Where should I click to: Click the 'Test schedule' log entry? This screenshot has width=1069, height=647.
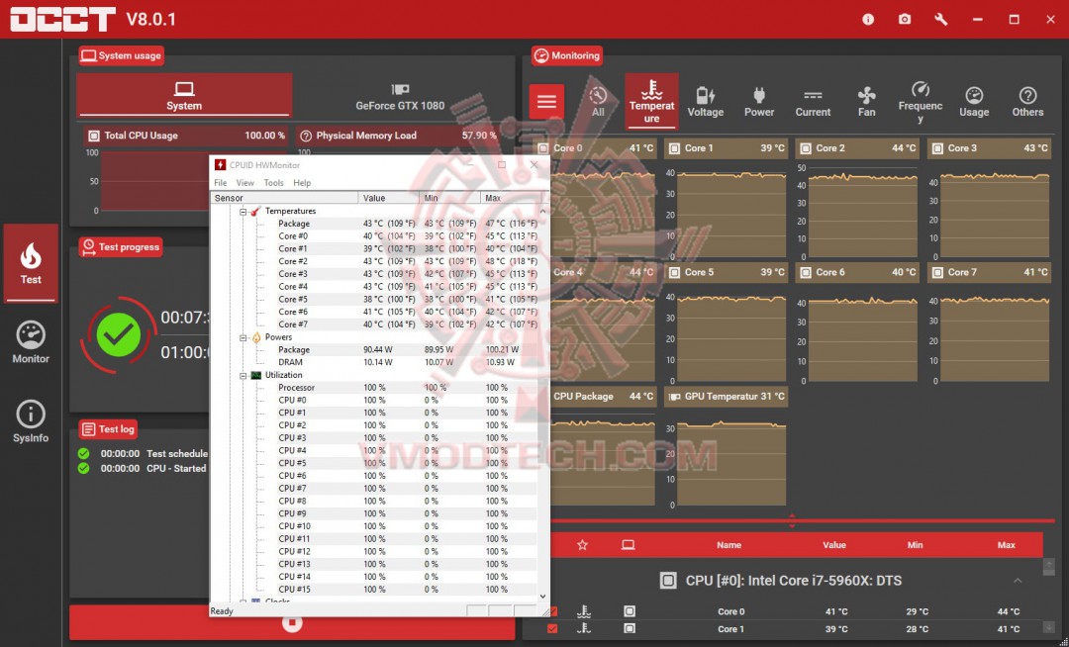(x=177, y=453)
